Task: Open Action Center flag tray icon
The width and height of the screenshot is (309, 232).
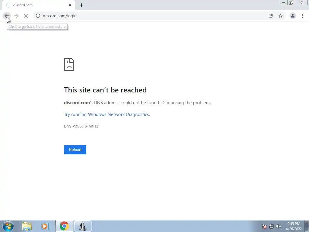Action: [x=264, y=226]
